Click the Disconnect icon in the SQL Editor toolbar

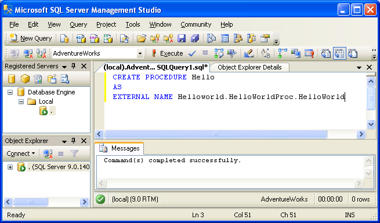tap(28, 53)
